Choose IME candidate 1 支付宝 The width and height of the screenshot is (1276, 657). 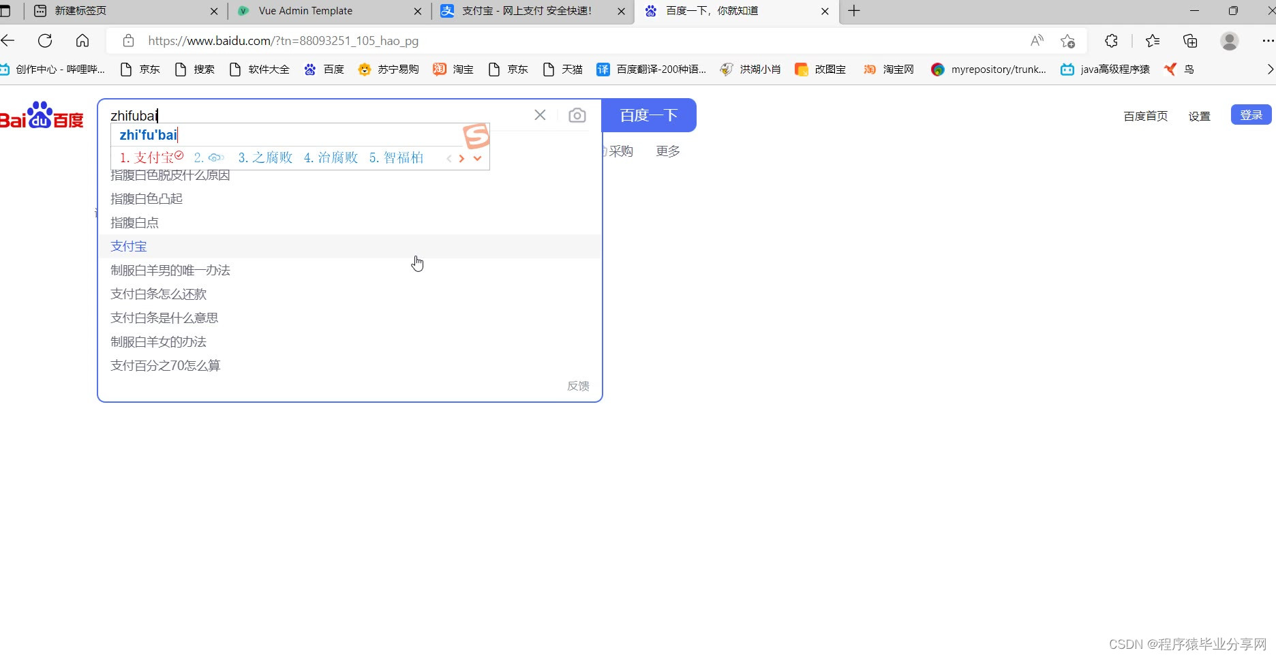point(151,157)
